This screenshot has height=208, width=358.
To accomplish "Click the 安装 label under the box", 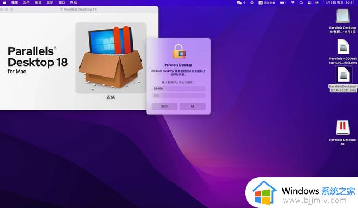I will click(x=111, y=97).
